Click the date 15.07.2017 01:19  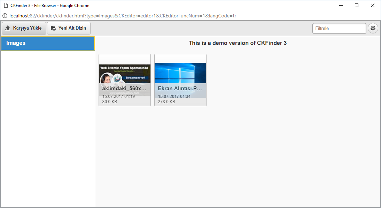tap(118, 97)
